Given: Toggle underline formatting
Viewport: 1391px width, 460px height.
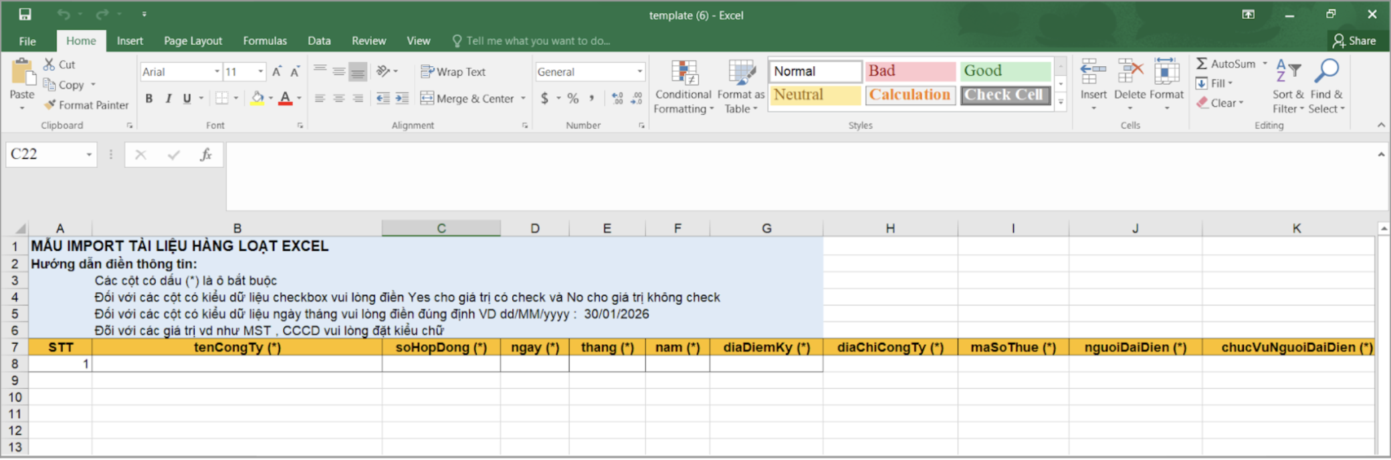Looking at the screenshot, I should [x=187, y=98].
